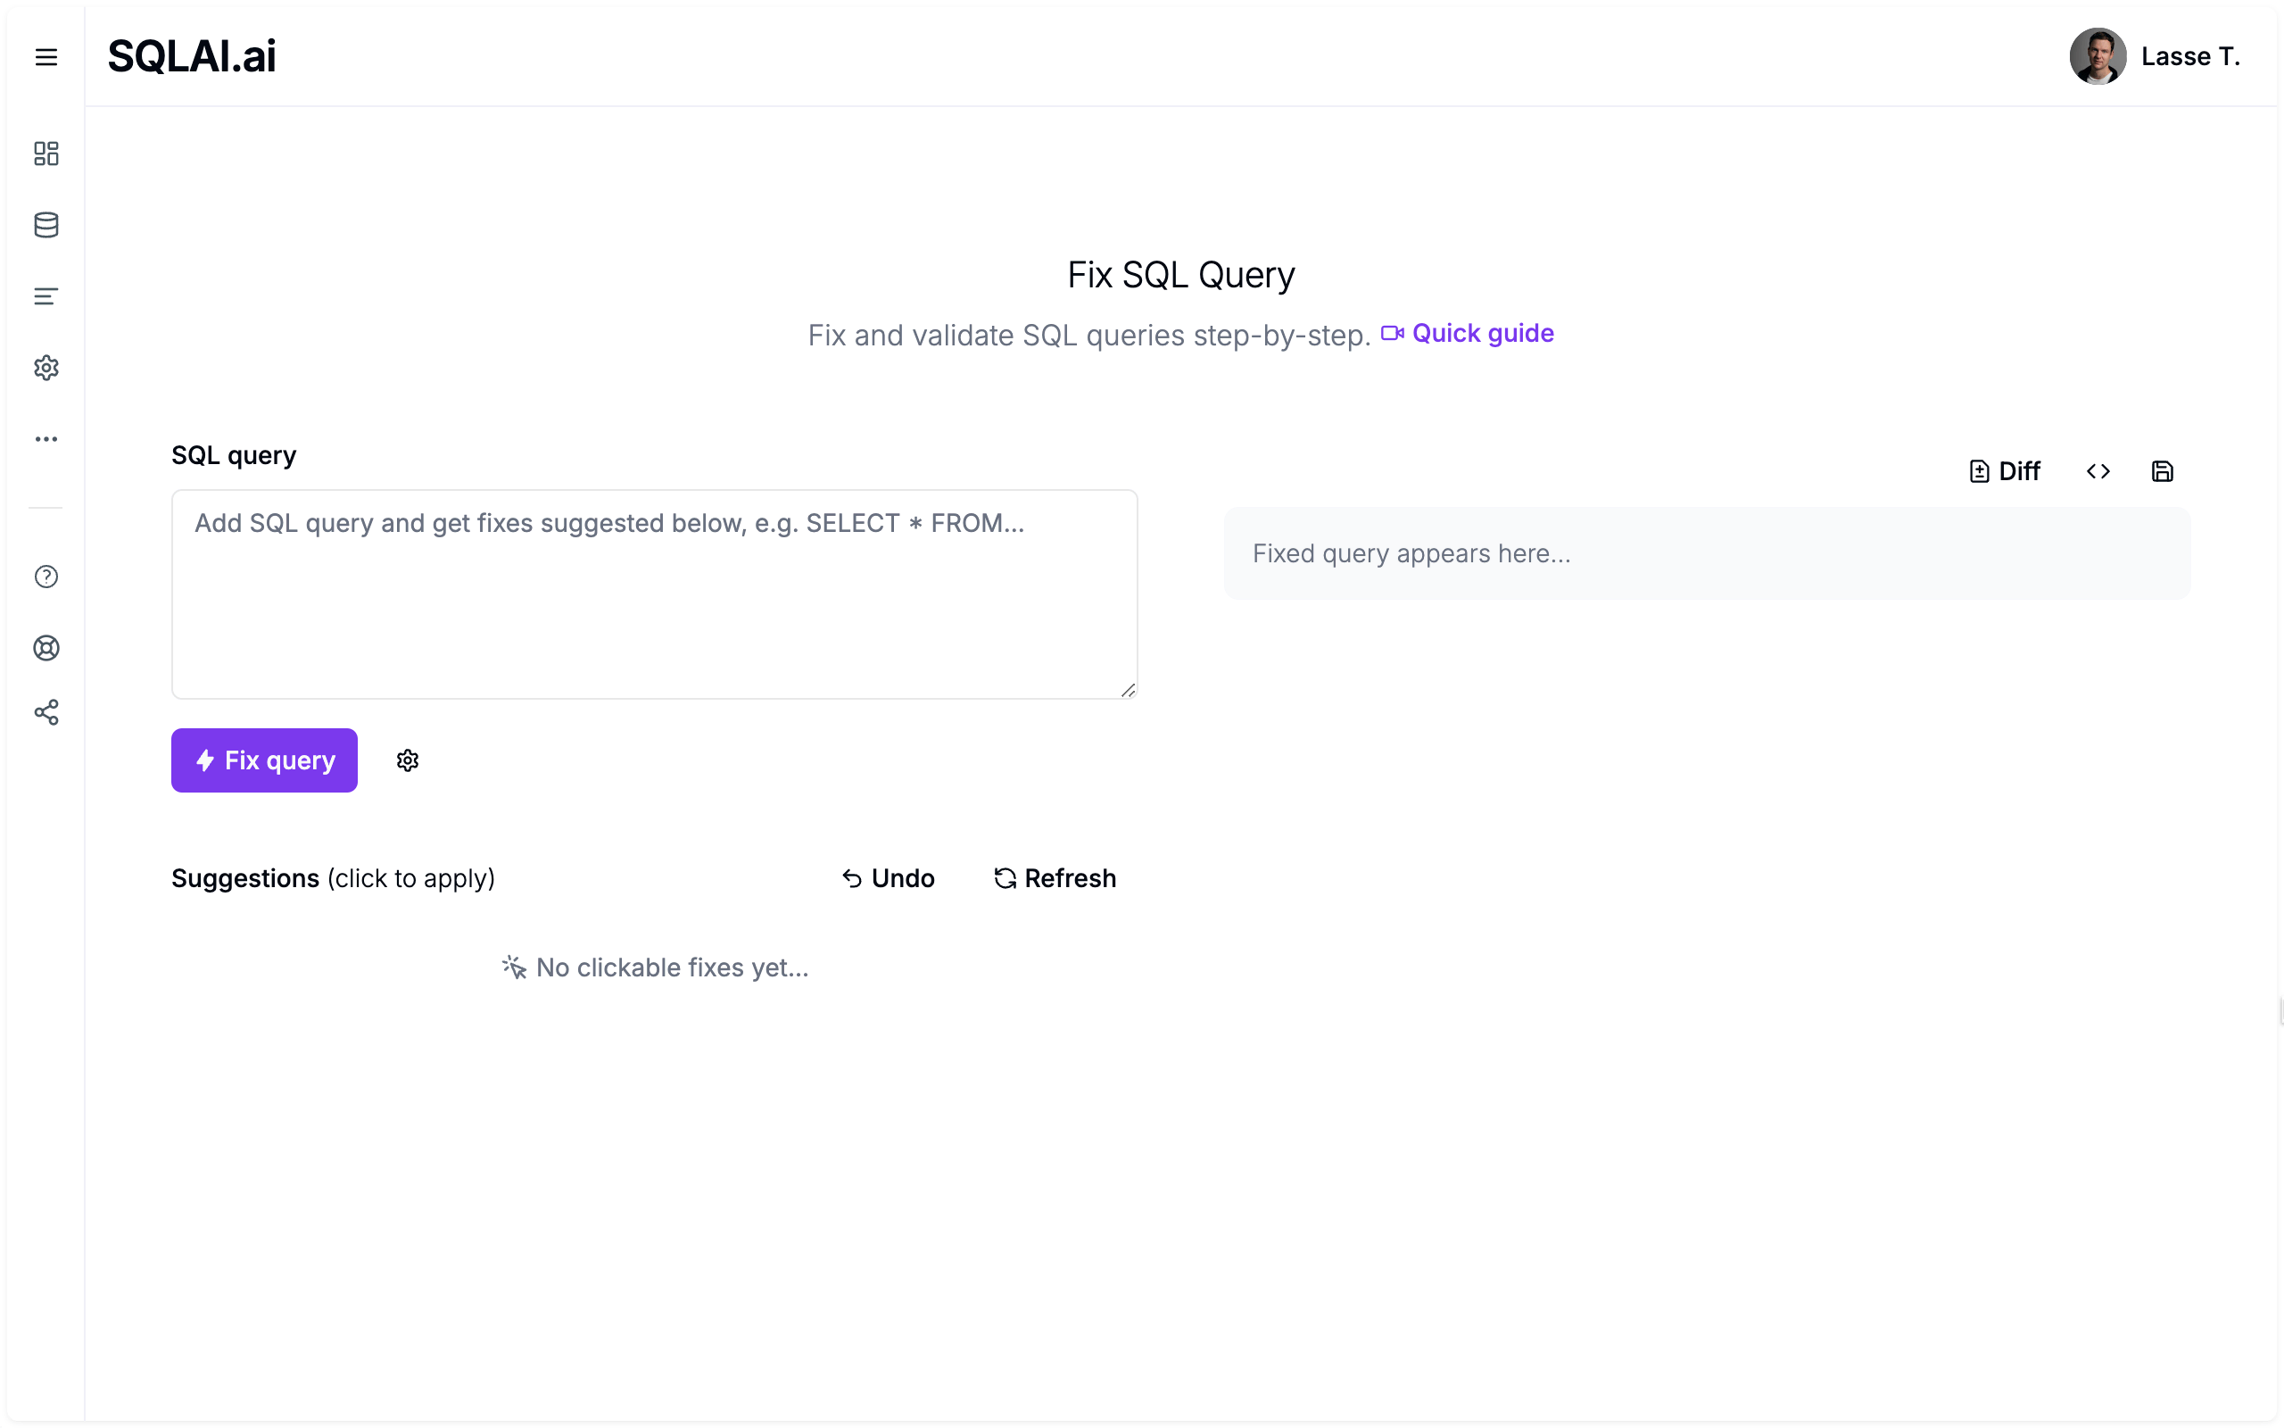Click the SQLAI.ai logo
This screenshot has width=2284, height=1428.
point(192,56)
